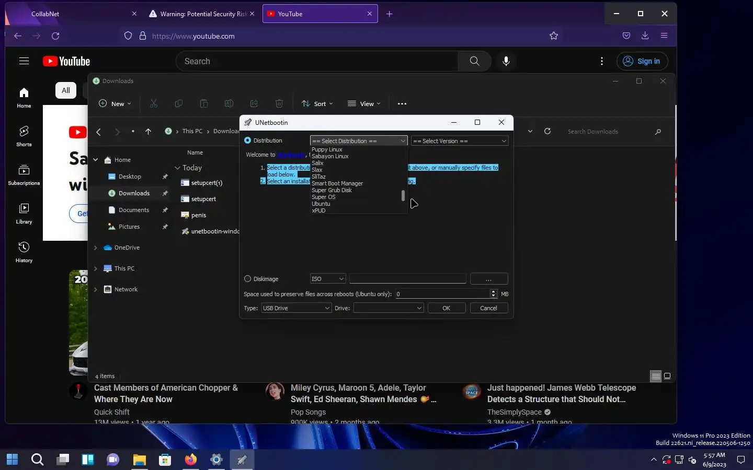The image size is (753, 470).
Task: Open the YouTube guide hamburger menu
Action: tap(24, 61)
